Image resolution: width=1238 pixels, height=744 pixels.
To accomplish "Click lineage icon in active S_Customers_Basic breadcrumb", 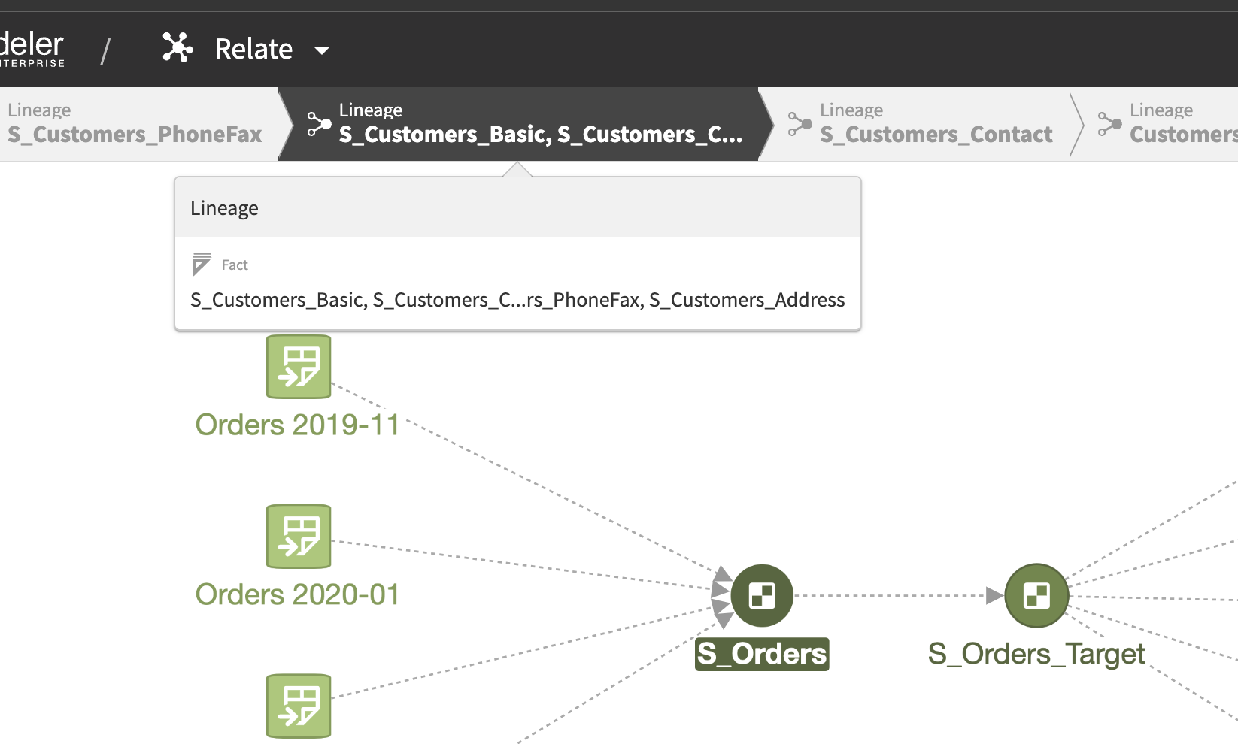I will point(319,124).
